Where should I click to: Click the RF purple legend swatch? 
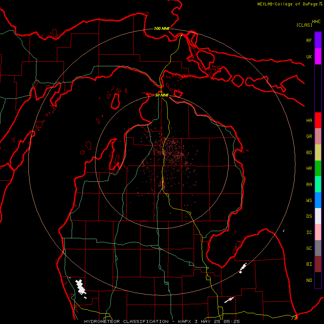[x=318, y=40]
